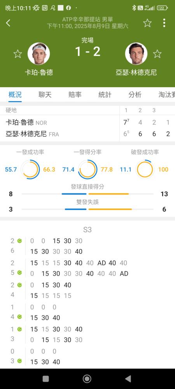Switch to the 聊天 tab

pos(45,95)
